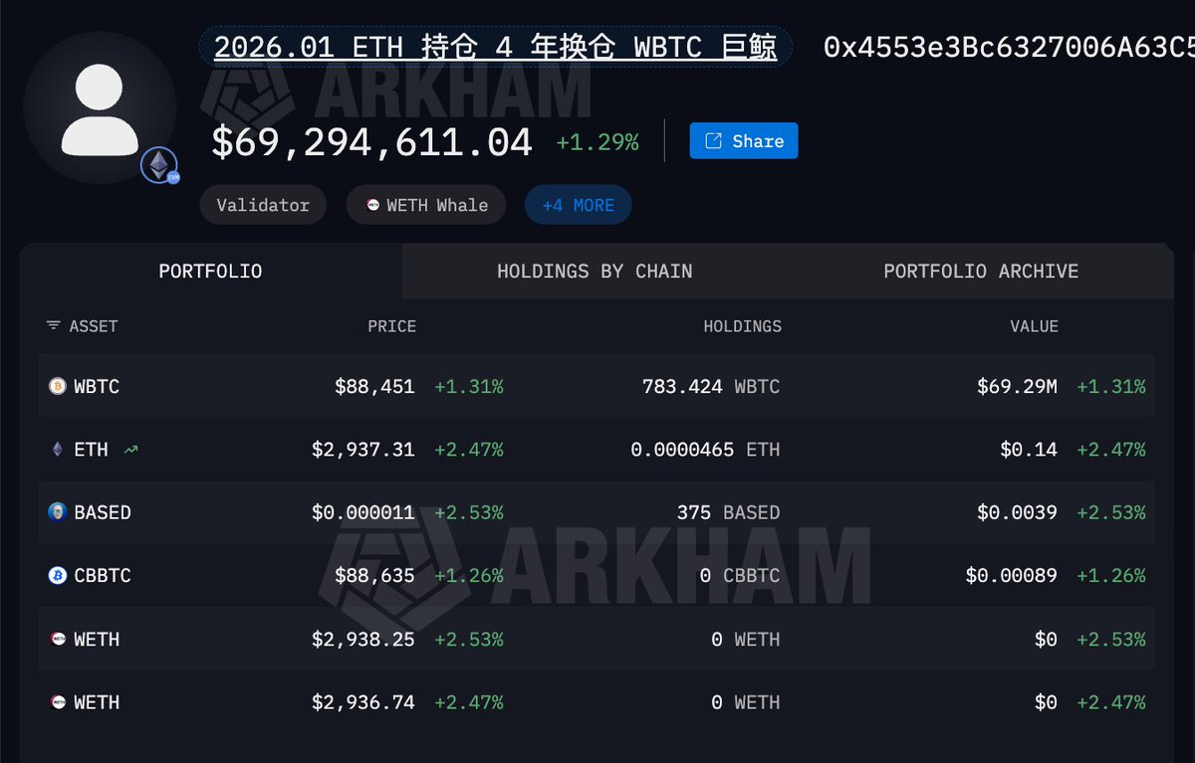This screenshot has height=763, width=1195.
Task: Click the WBTC token icon
Action: (58, 386)
